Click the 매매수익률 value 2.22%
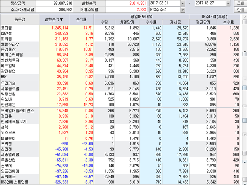The width and height of the screenshot is (247, 185). coord(141,10)
